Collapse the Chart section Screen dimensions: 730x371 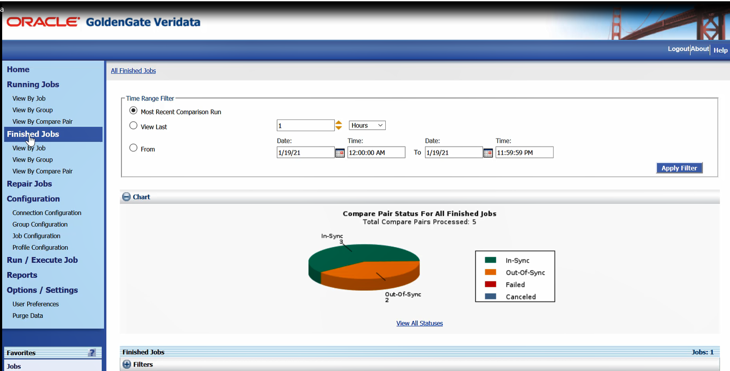126,197
